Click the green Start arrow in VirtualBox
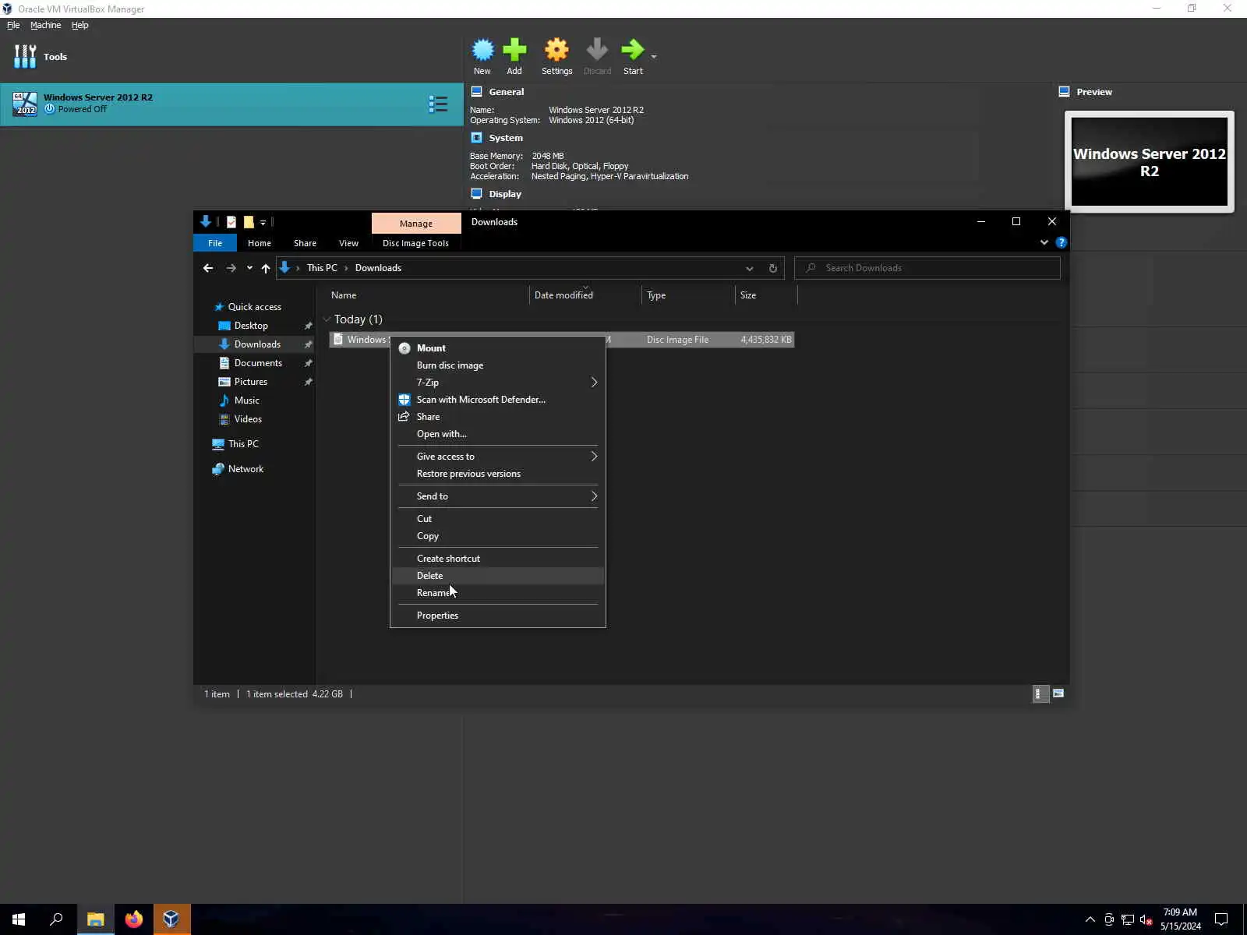The height and width of the screenshot is (935, 1247). click(x=632, y=51)
